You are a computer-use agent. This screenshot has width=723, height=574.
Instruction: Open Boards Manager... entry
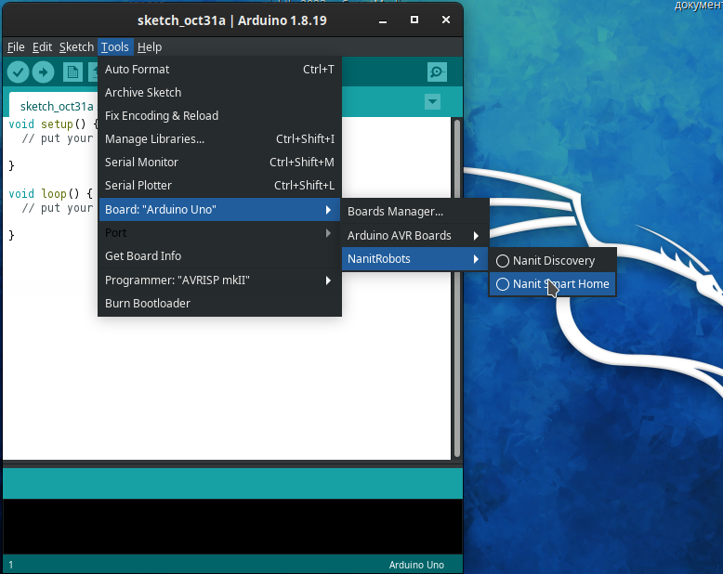[x=415, y=212]
